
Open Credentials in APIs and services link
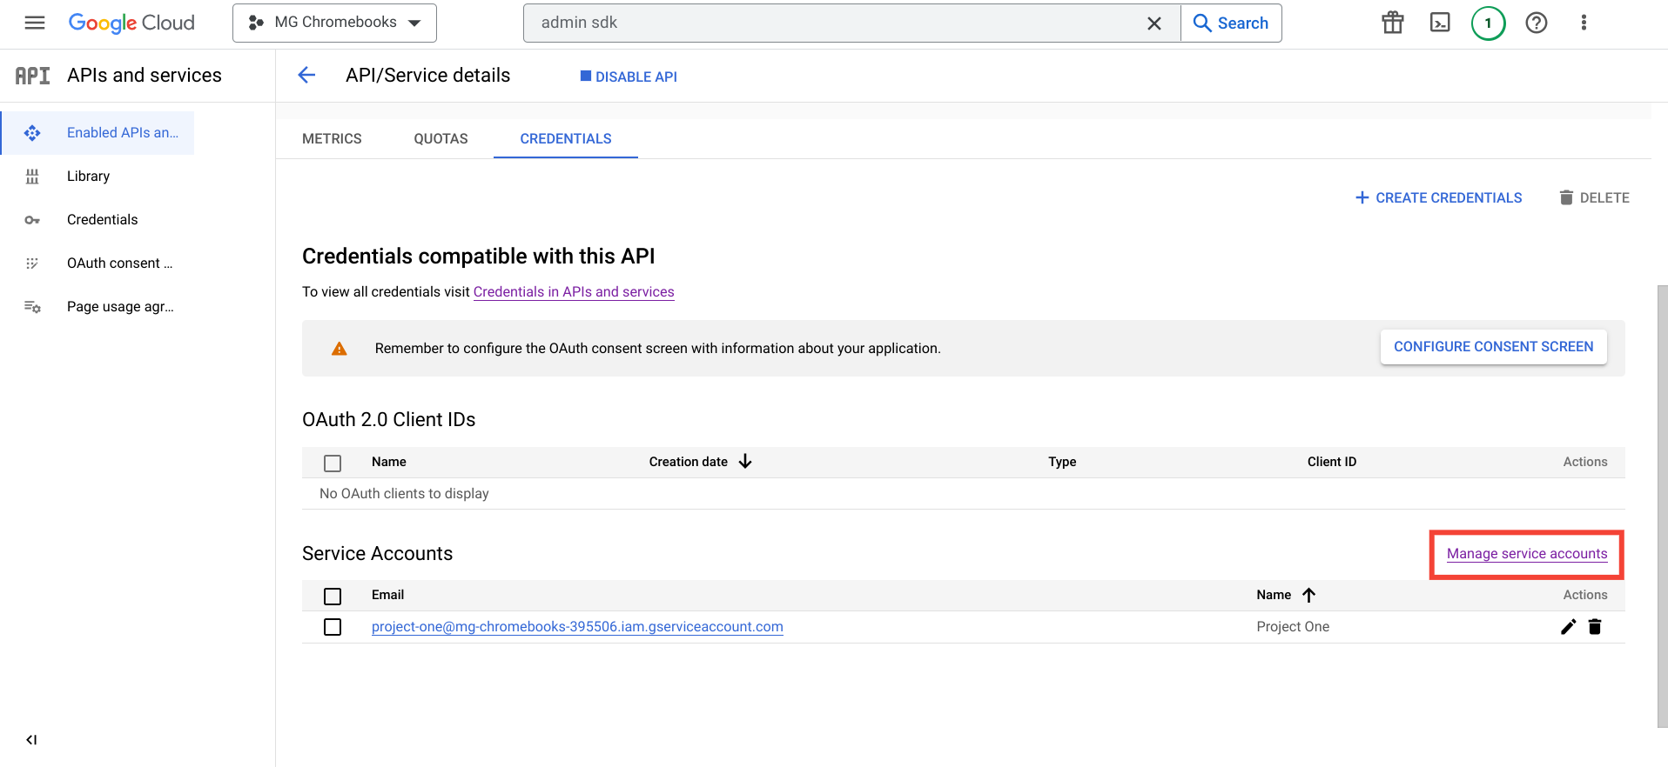click(x=574, y=292)
